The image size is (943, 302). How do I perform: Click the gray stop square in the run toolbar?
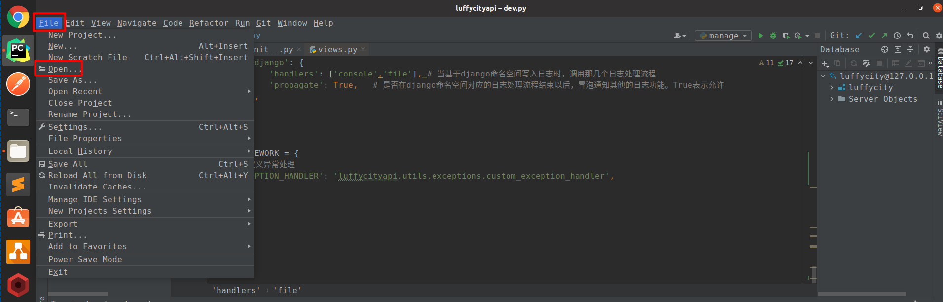tap(817, 36)
